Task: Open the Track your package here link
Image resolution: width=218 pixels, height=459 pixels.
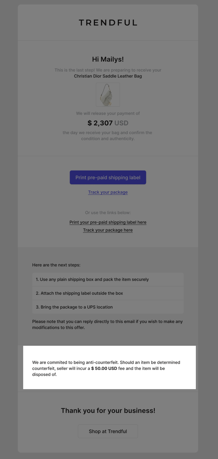Action: pos(108,230)
